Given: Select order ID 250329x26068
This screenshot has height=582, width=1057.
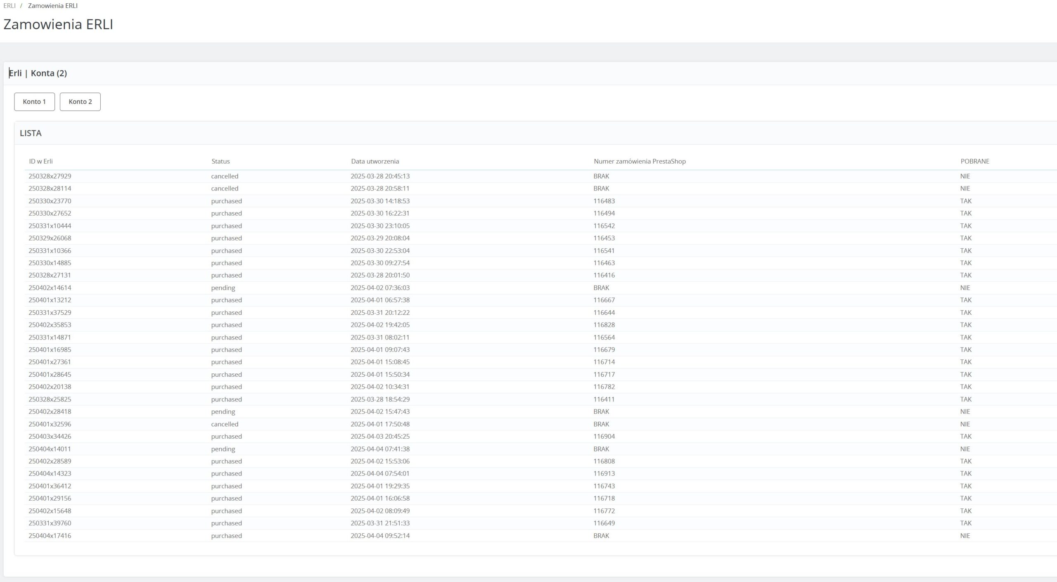Looking at the screenshot, I should pos(50,238).
